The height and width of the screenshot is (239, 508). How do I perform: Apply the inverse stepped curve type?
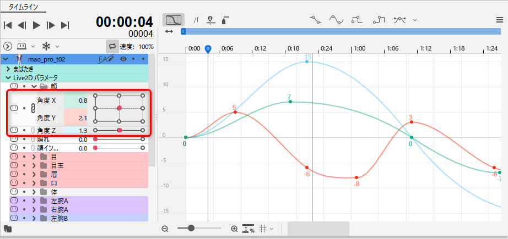[379, 20]
